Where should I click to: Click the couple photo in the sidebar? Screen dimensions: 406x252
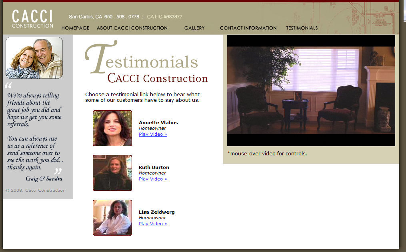point(34,57)
